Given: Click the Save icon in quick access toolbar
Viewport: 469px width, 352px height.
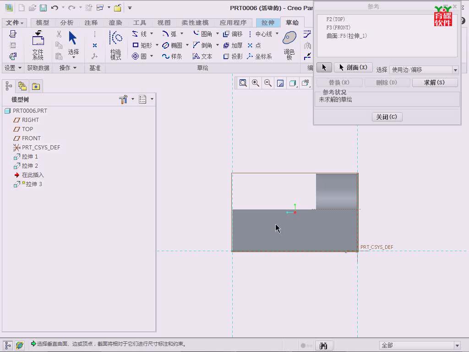Looking at the screenshot, I should pyautogui.click(x=44, y=8).
